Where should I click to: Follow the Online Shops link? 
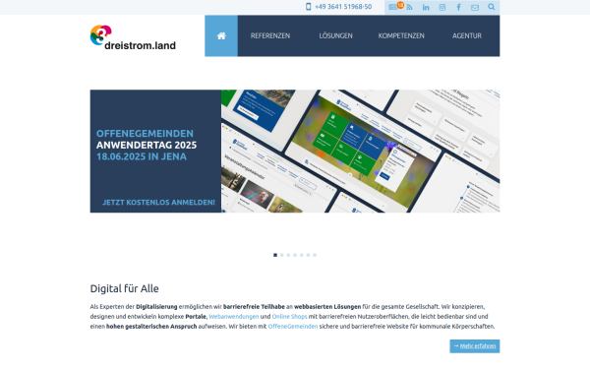pos(289,316)
